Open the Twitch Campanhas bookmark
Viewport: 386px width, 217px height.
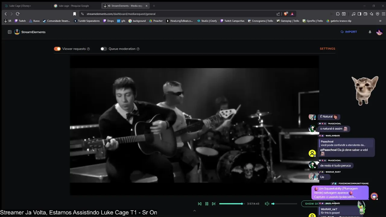[232, 21]
